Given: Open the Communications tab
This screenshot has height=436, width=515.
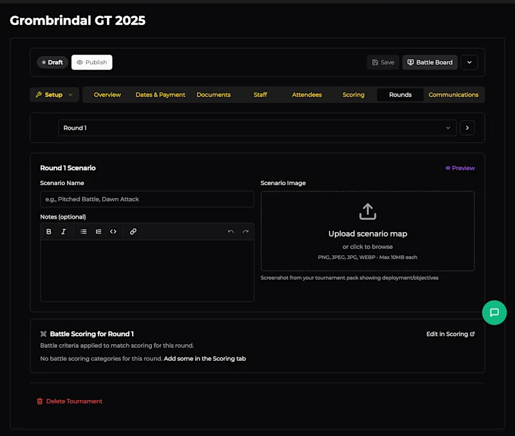Looking at the screenshot, I should click(x=453, y=95).
